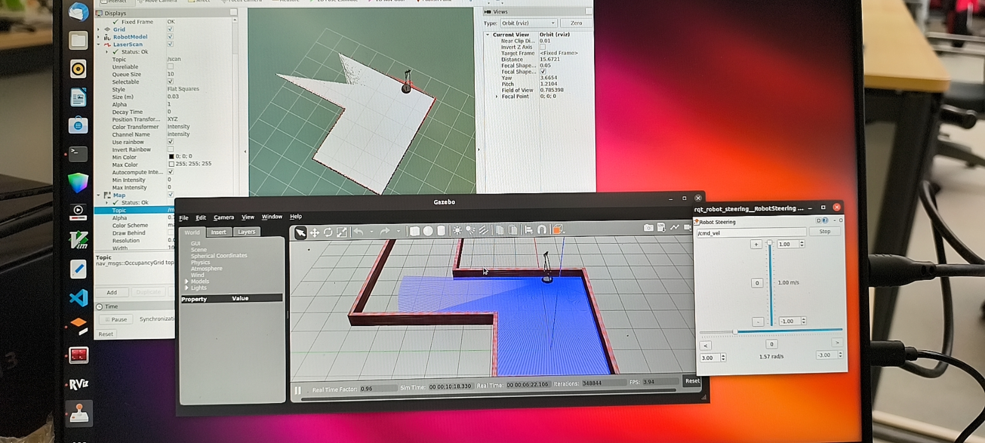Open the Terminal icon in Ubuntu dock
985x443 pixels.
(x=78, y=154)
